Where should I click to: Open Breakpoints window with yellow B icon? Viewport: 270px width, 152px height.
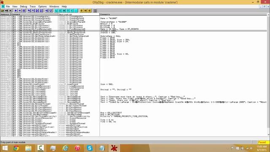[x=81, y=11]
